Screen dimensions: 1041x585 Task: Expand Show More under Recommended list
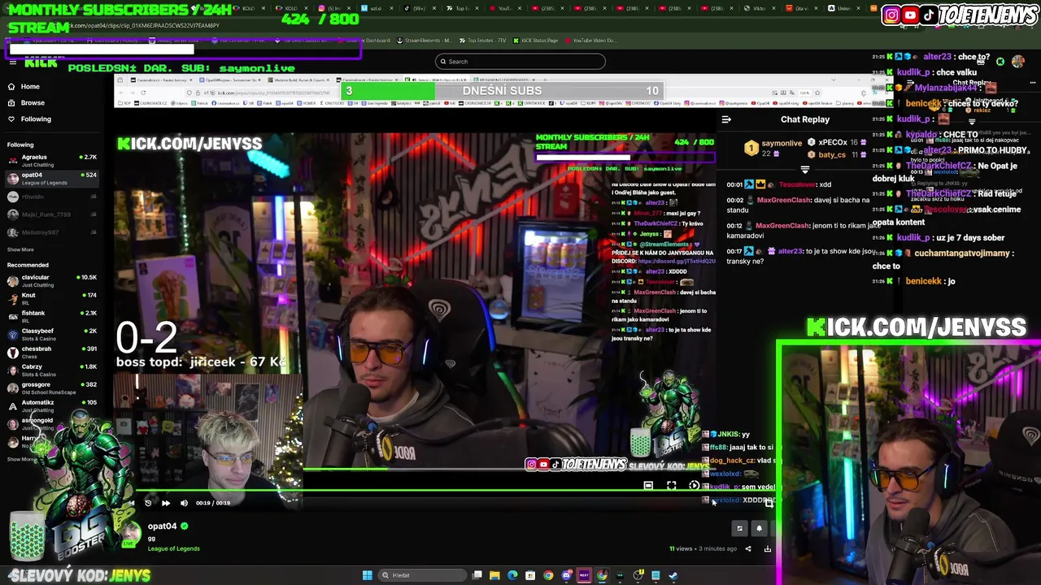[x=20, y=459]
